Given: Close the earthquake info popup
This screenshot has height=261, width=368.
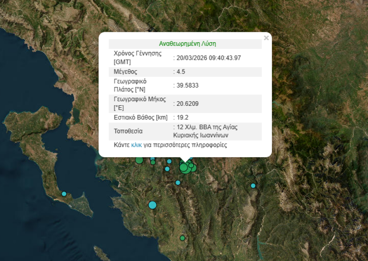Looking at the screenshot, I should (x=266, y=38).
